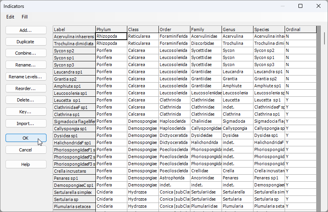Open the Key... dialog
This screenshot has width=328, height=212.
tap(26, 112)
